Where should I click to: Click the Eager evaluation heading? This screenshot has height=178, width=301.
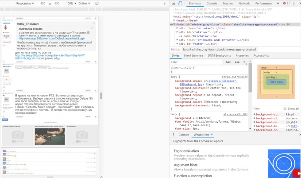click(186, 151)
